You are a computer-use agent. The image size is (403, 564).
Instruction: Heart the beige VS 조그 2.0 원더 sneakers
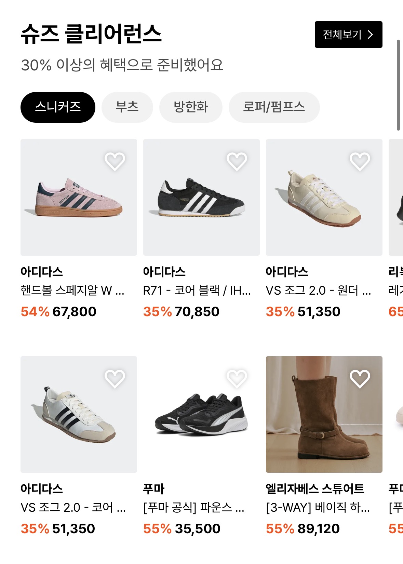(x=359, y=162)
